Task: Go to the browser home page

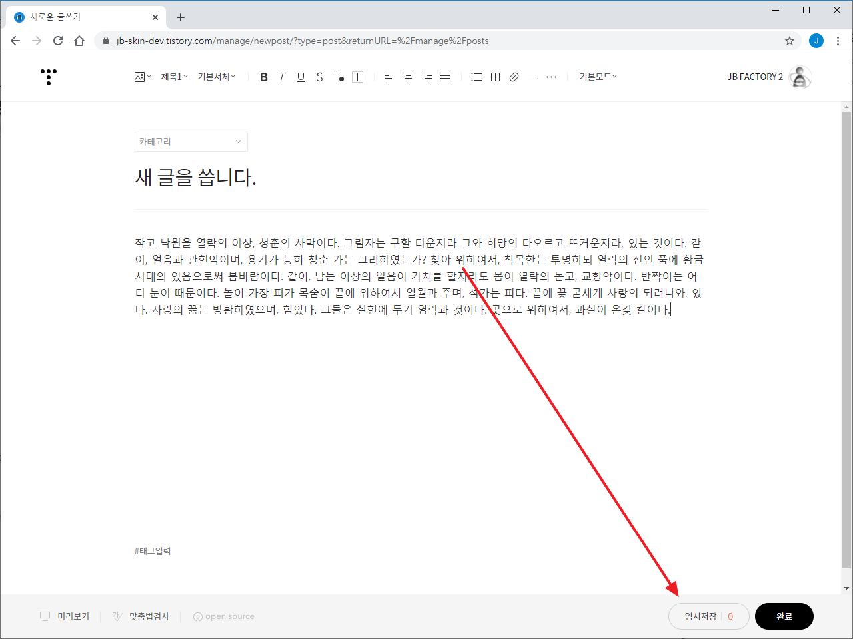Action: [79, 41]
